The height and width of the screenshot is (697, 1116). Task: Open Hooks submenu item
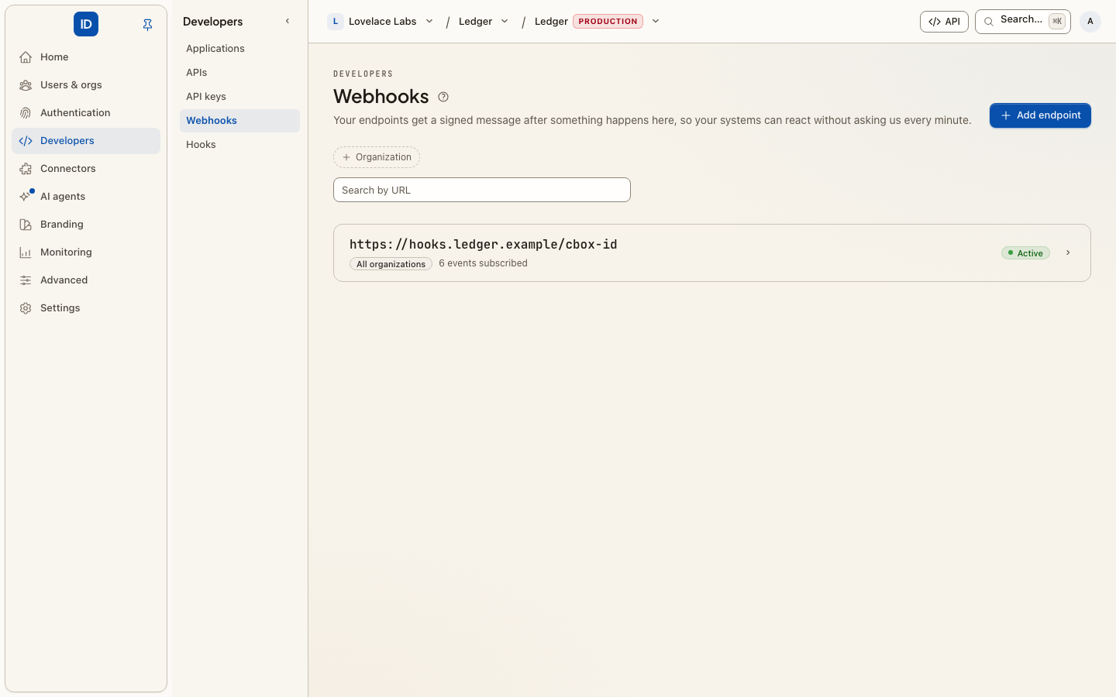(x=239, y=145)
